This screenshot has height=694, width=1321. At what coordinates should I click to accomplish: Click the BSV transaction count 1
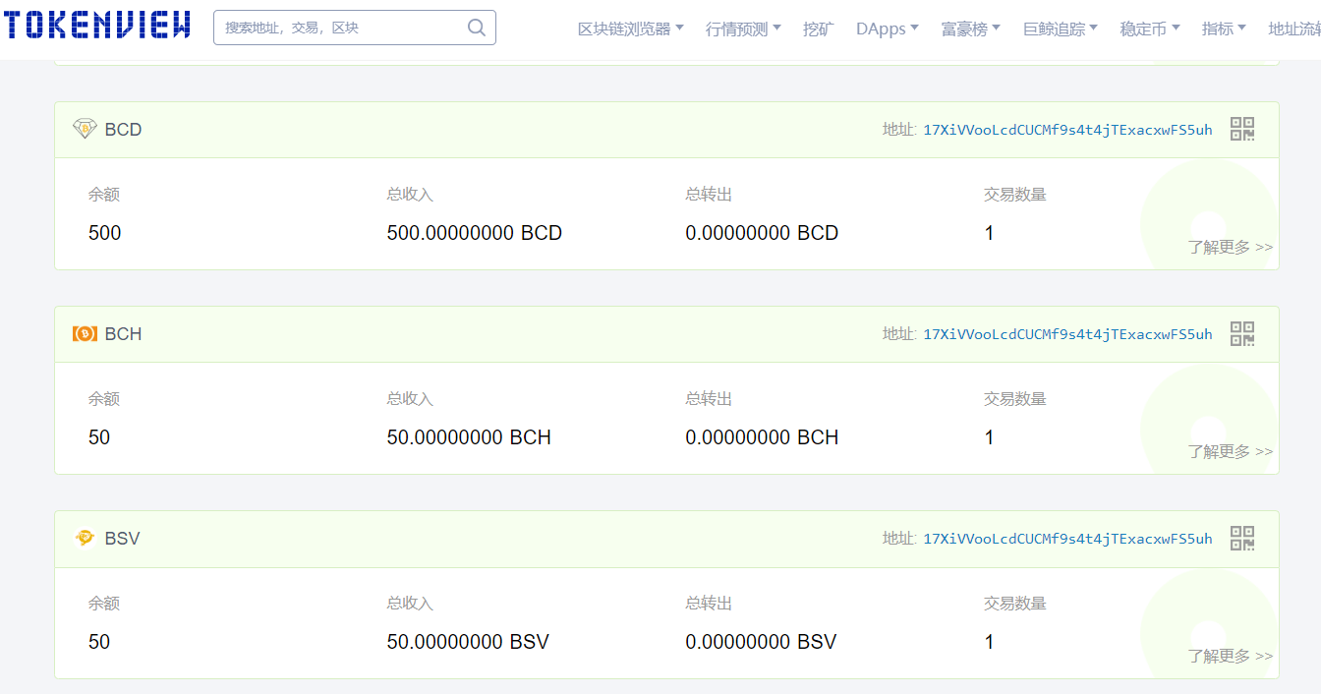(x=989, y=642)
